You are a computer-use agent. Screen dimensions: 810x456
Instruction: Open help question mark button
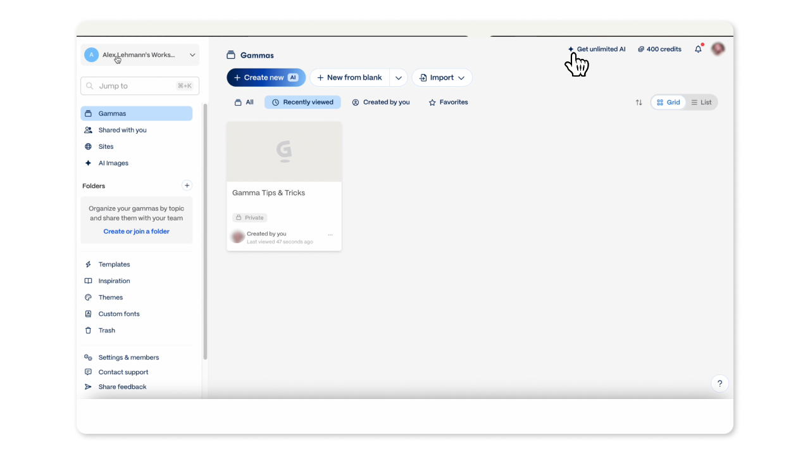coord(720,383)
